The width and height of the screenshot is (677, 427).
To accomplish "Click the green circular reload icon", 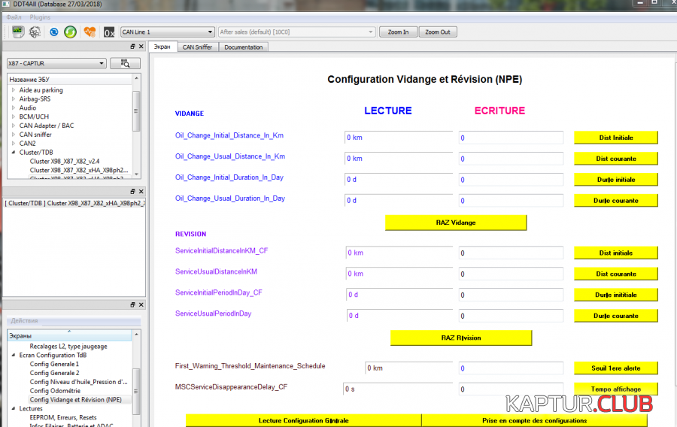I will pyautogui.click(x=71, y=32).
